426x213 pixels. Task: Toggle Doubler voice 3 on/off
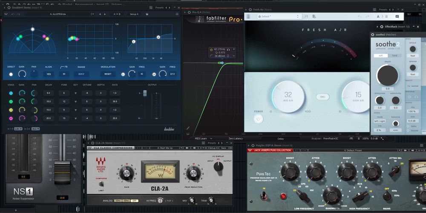pyautogui.click(x=11, y=110)
